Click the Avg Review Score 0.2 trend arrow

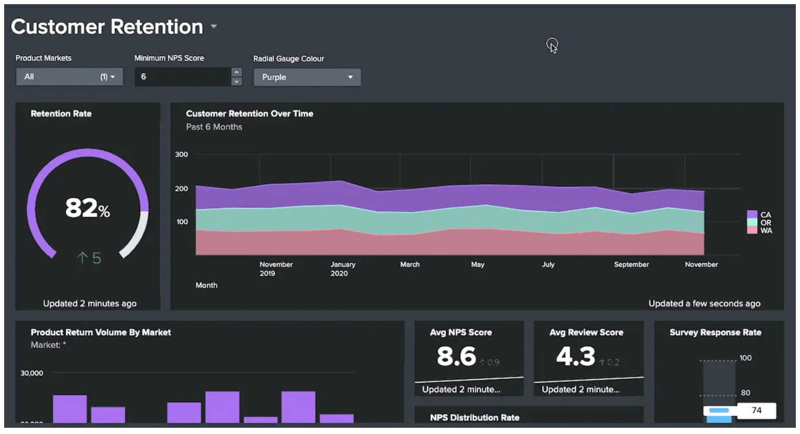(602, 362)
